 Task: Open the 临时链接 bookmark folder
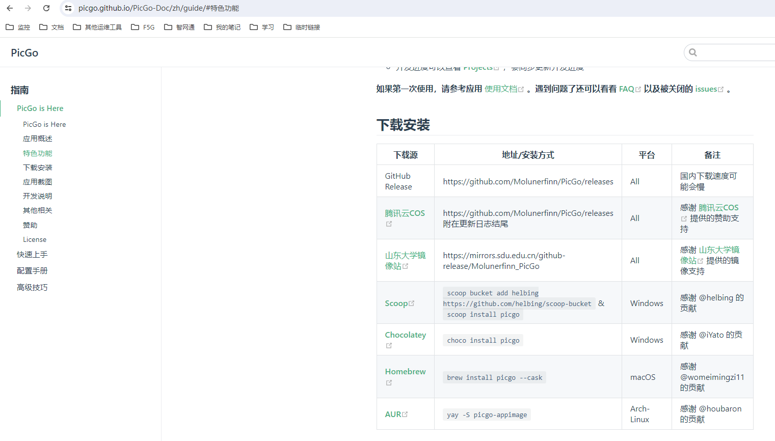(x=302, y=27)
